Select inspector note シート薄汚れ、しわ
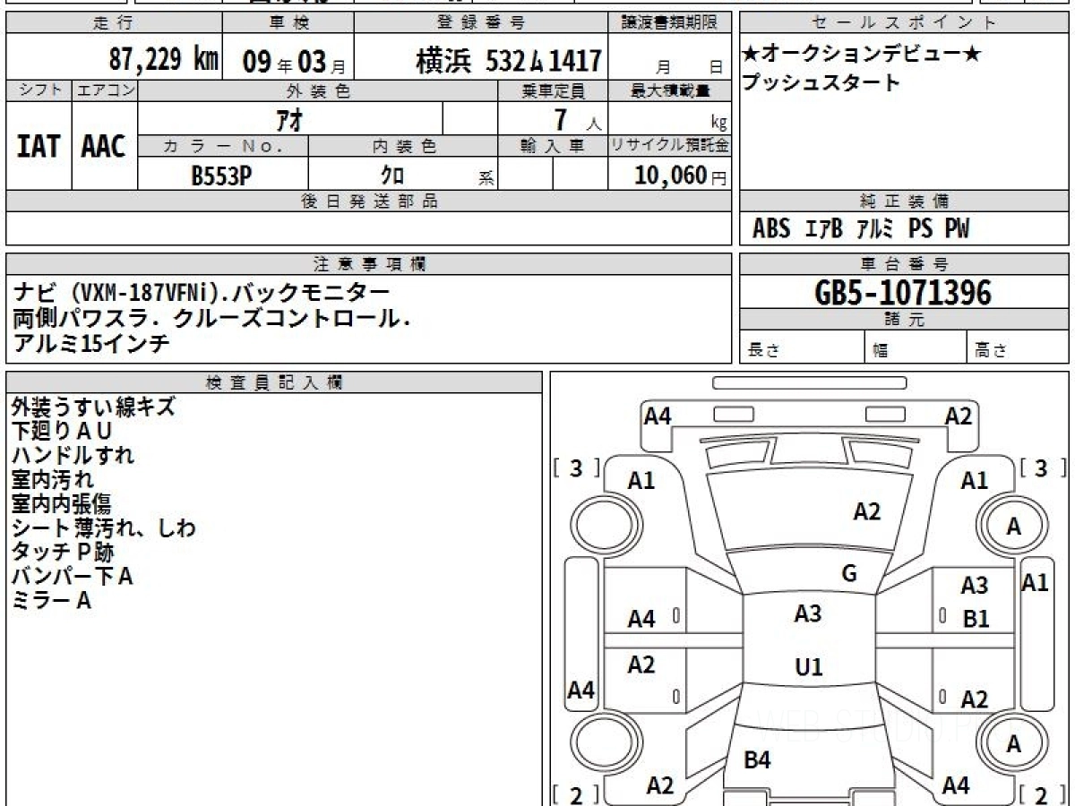Image resolution: width=1075 pixels, height=806 pixels. click(x=104, y=527)
